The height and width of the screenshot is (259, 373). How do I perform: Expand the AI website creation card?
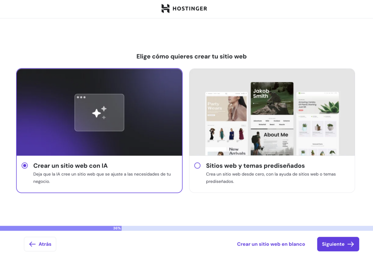(99, 131)
